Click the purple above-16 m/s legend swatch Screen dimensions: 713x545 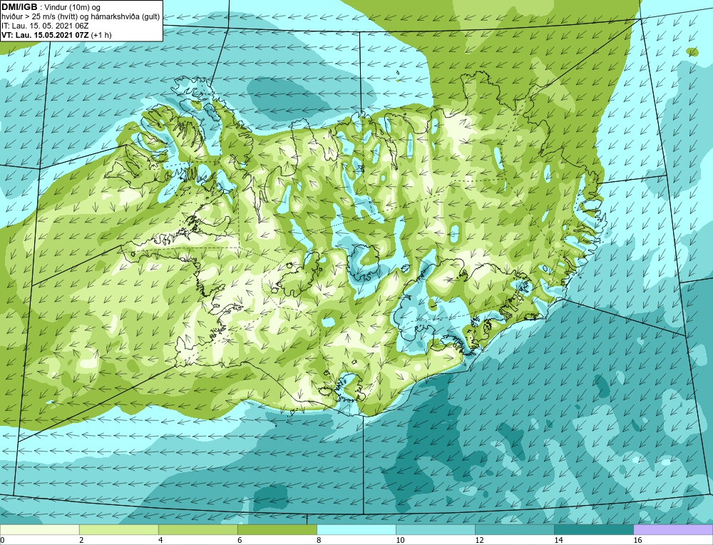pos(673,529)
